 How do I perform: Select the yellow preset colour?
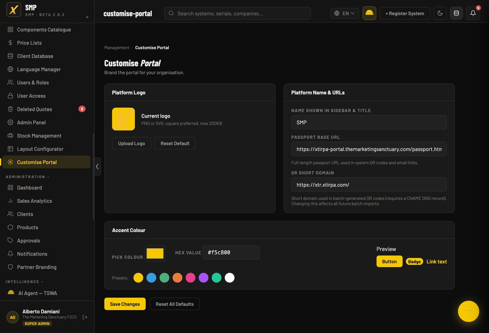138,278
